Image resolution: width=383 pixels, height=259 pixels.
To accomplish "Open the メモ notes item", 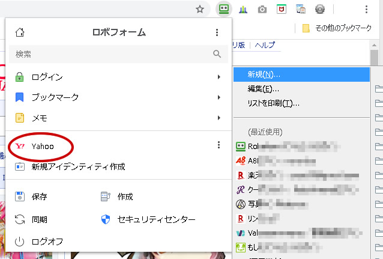I will (x=118, y=118).
